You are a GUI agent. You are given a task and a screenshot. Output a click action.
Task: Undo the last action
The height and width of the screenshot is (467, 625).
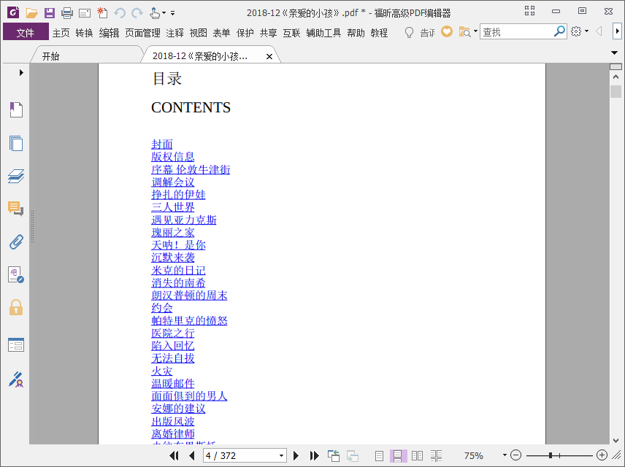click(120, 13)
